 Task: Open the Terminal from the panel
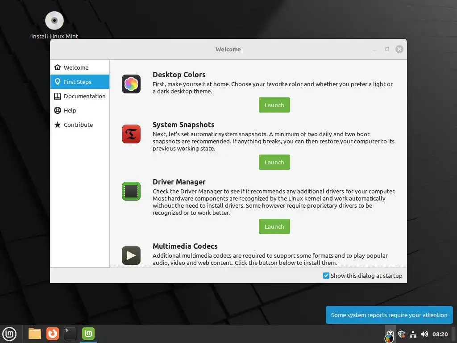70,334
